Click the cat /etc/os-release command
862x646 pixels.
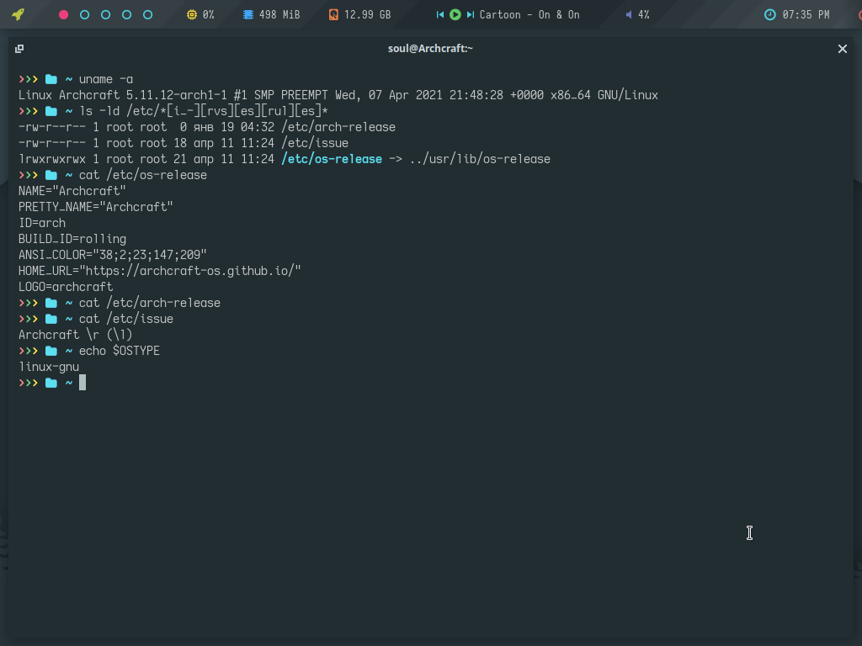pyautogui.click(x=143, y=175)
